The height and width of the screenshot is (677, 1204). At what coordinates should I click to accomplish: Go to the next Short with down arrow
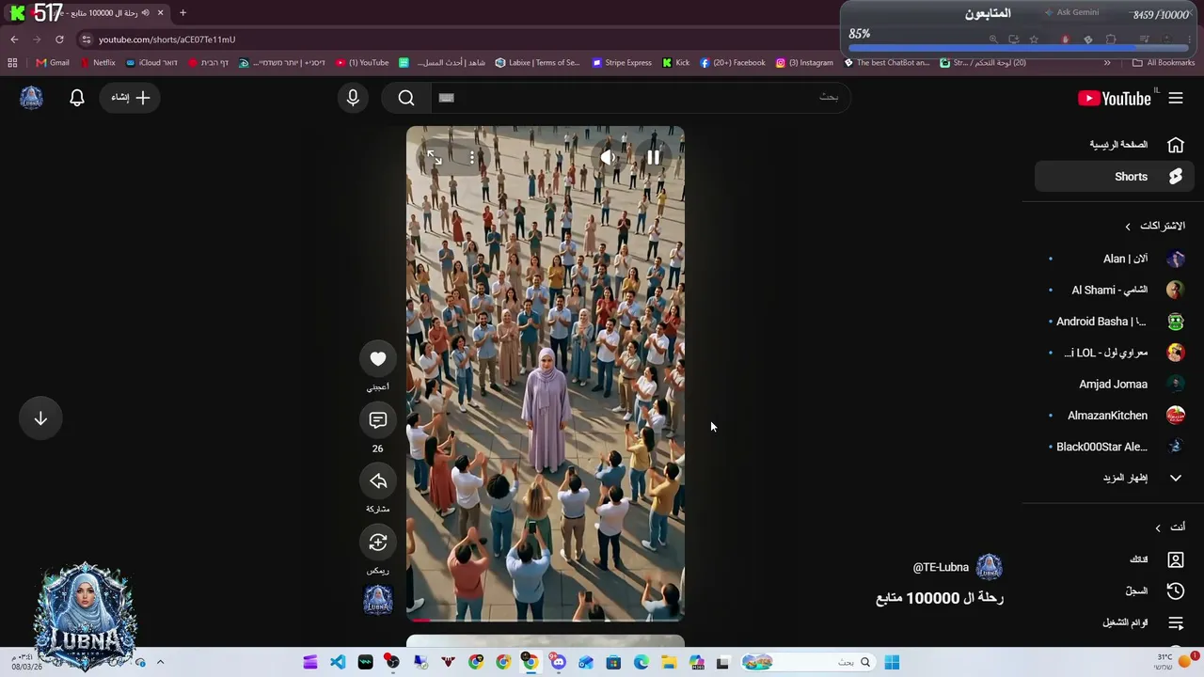[x=40, y=419]
